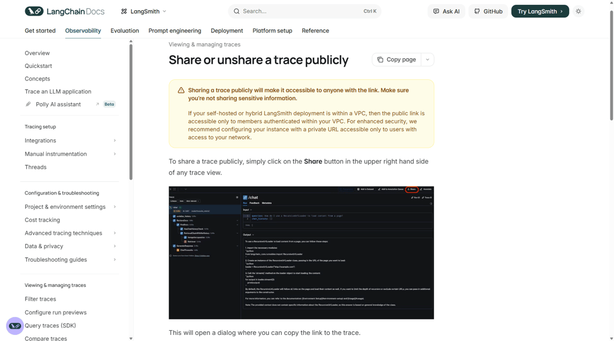Expand Advanced tracing techniques

[x=71, y=233]
